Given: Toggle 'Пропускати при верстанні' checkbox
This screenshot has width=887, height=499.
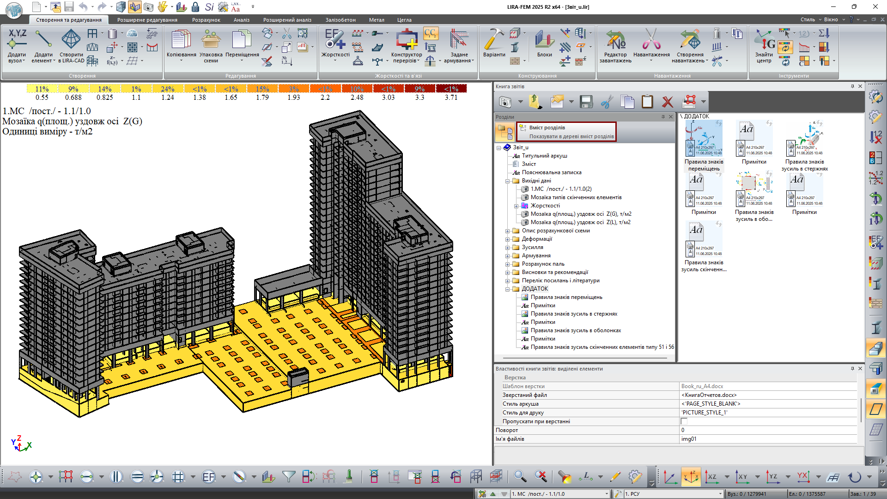Looking at the screenshot, I should pos(684,421).
